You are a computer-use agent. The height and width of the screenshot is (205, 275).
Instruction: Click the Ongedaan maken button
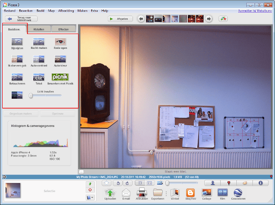click(x=21, y=113)
